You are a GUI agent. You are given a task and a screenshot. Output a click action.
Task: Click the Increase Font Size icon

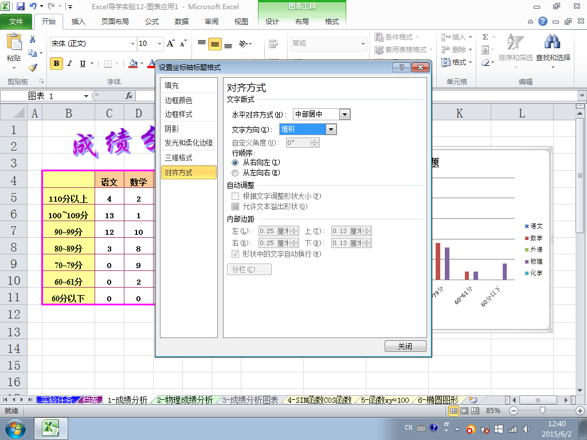[x=170, y=44]
